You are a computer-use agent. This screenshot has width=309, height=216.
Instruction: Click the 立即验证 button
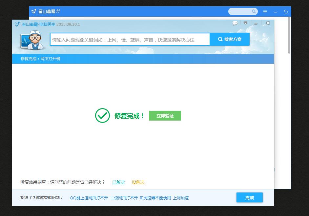click(x=165, y=116)
